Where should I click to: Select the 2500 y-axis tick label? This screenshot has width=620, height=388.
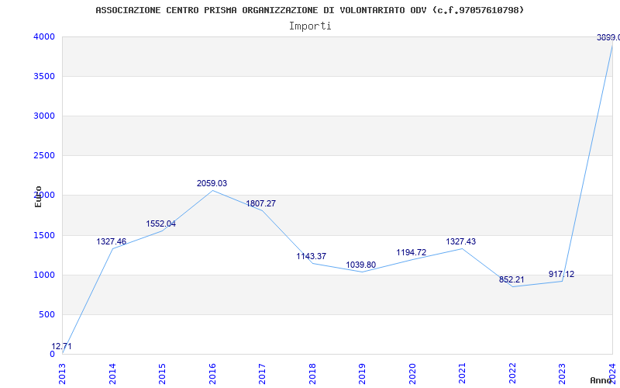tap(43, 156)
